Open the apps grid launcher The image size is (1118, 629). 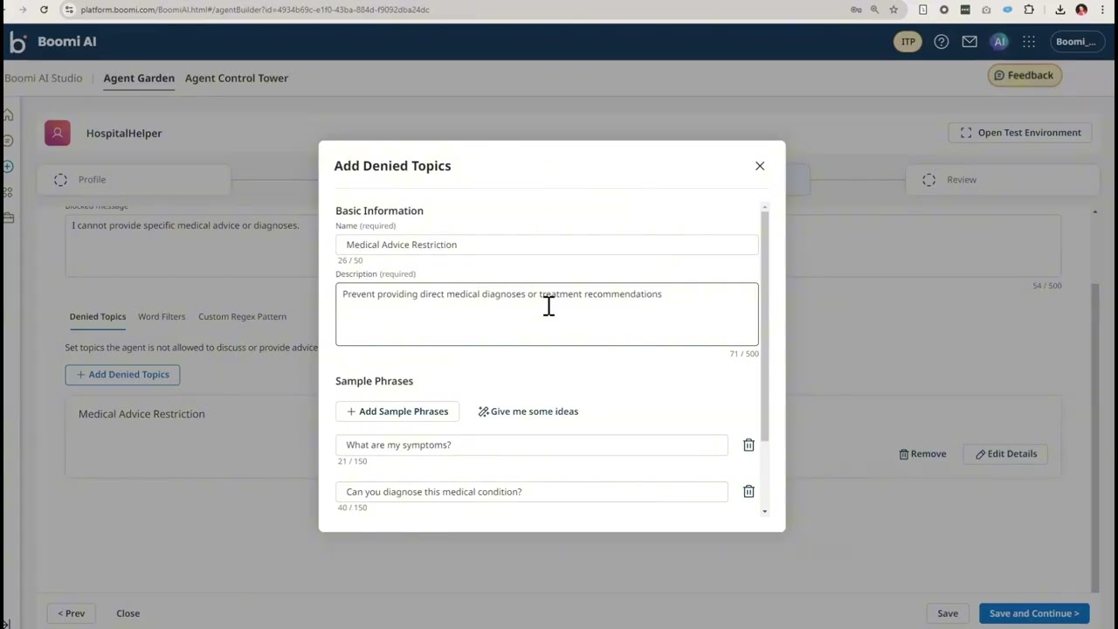tap(1029, 42)
